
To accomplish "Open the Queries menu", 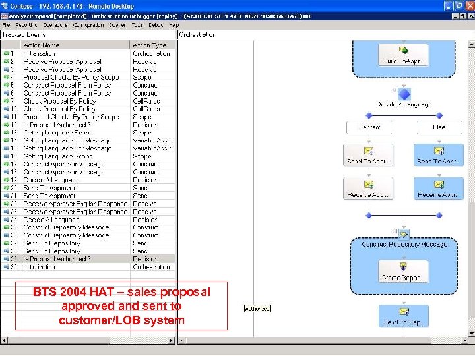I will click(117, 25).
